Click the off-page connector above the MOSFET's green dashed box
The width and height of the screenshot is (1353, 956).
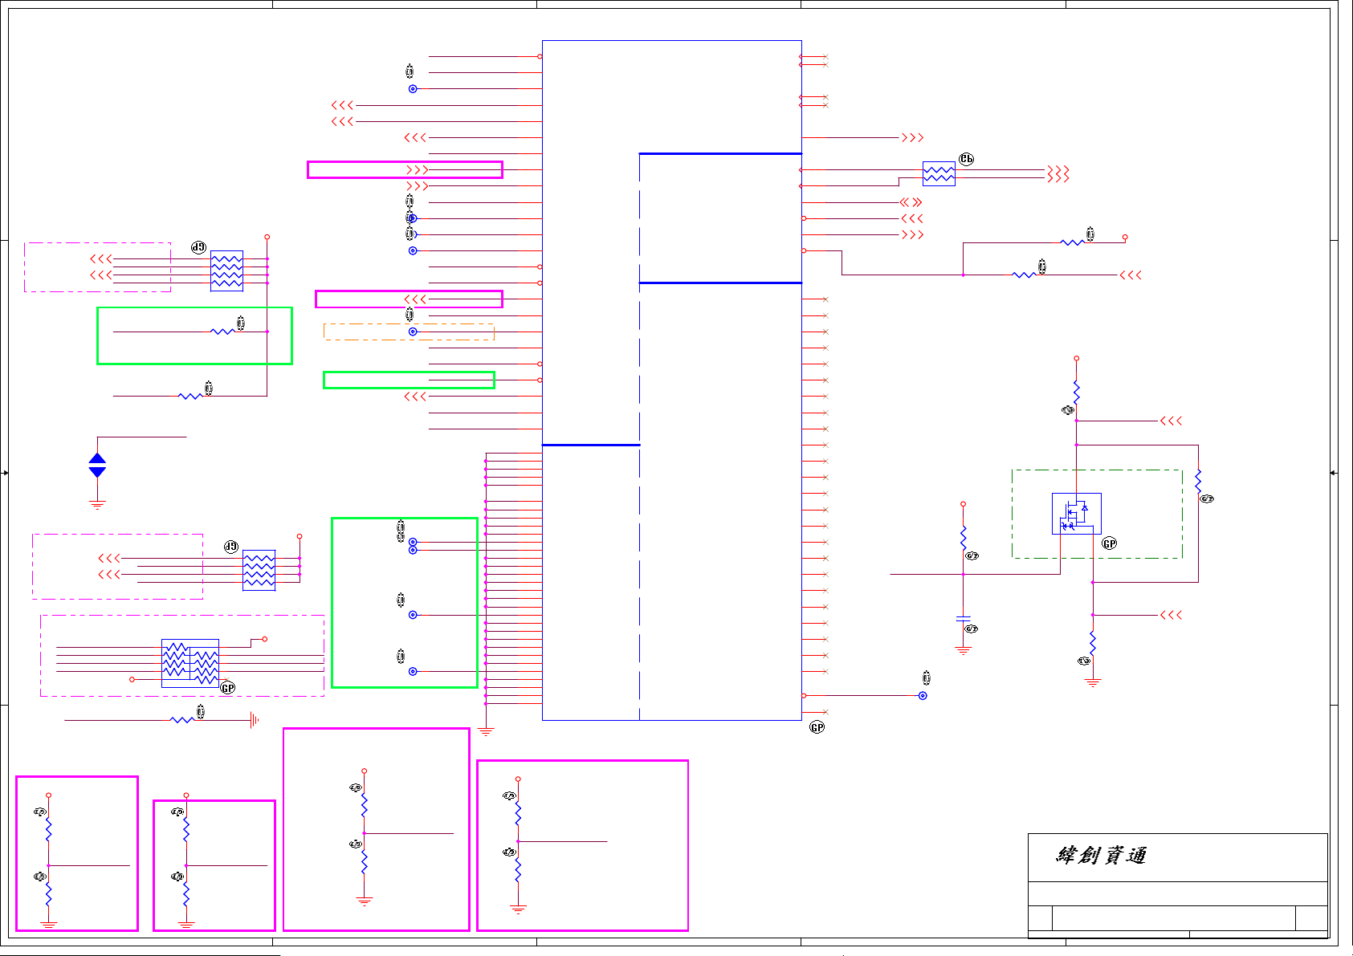point(1171,421)
